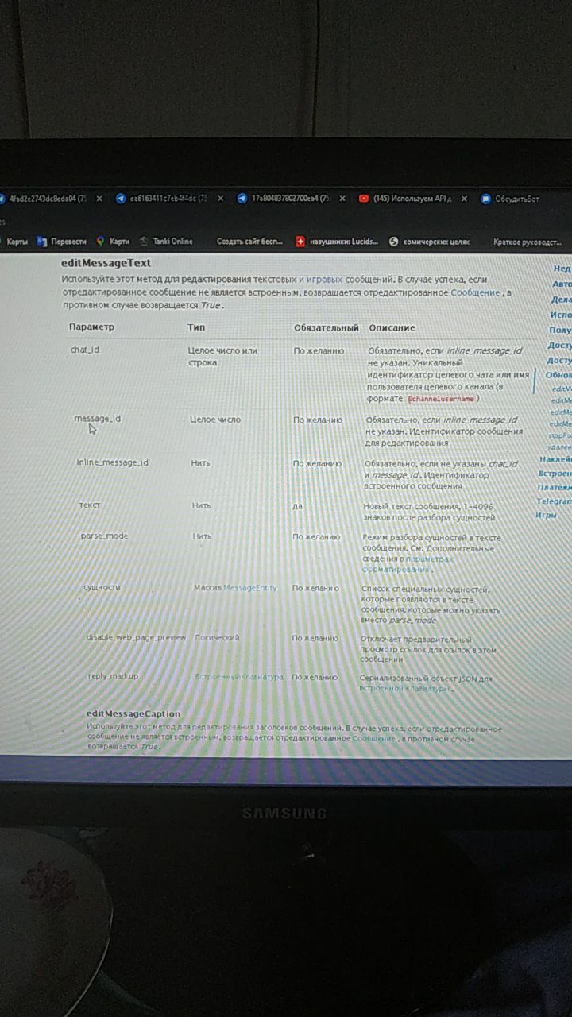Click the parse_mode parameter cell

point(104,536)
